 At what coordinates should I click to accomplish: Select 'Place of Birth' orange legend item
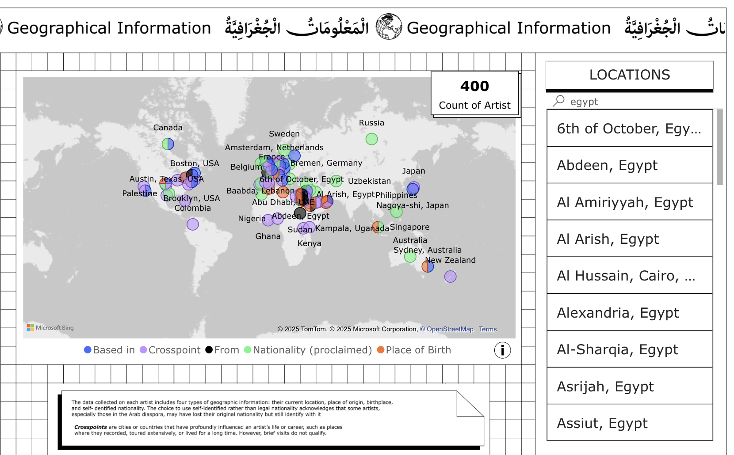point(414,350)
